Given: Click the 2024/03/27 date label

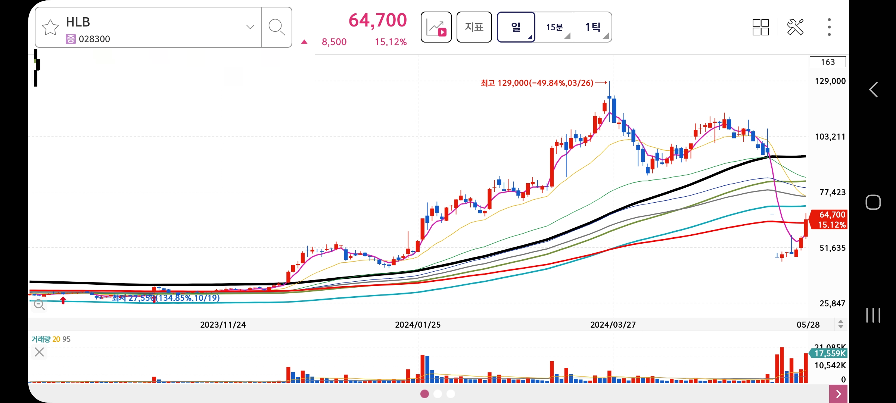Looking at the screenshot, I should pos(613,325).
